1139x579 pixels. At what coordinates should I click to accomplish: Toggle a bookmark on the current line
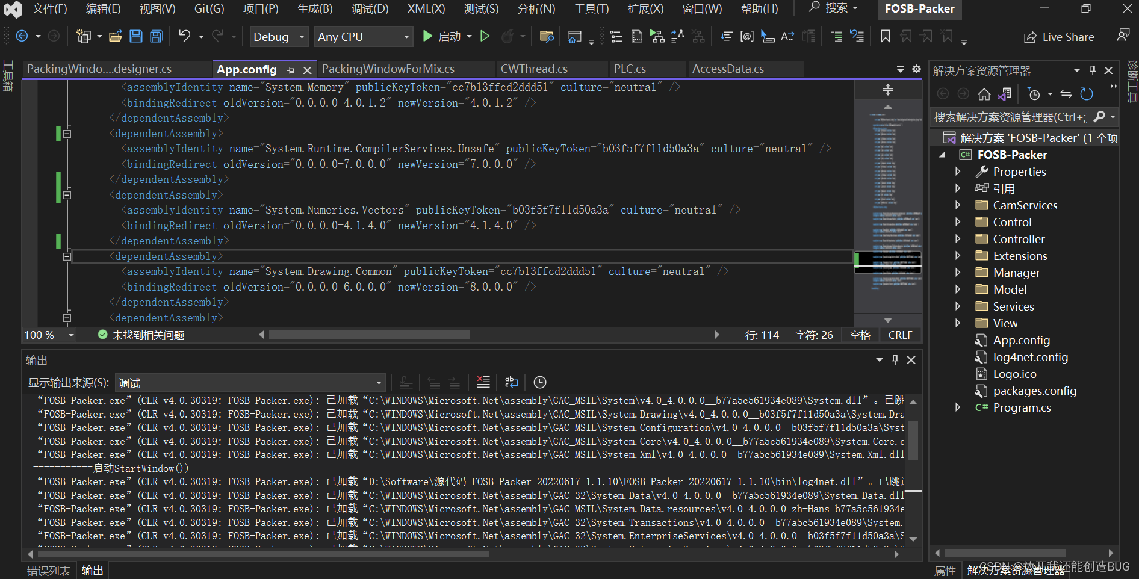click(885, 36)
